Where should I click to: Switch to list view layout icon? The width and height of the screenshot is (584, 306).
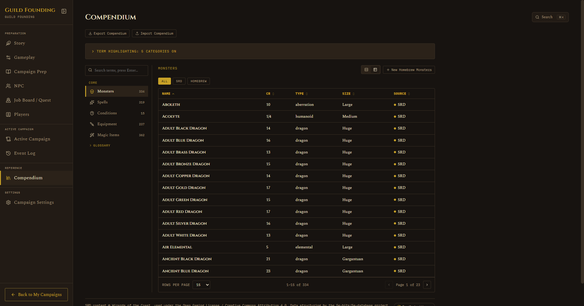(x=366, y=70)
